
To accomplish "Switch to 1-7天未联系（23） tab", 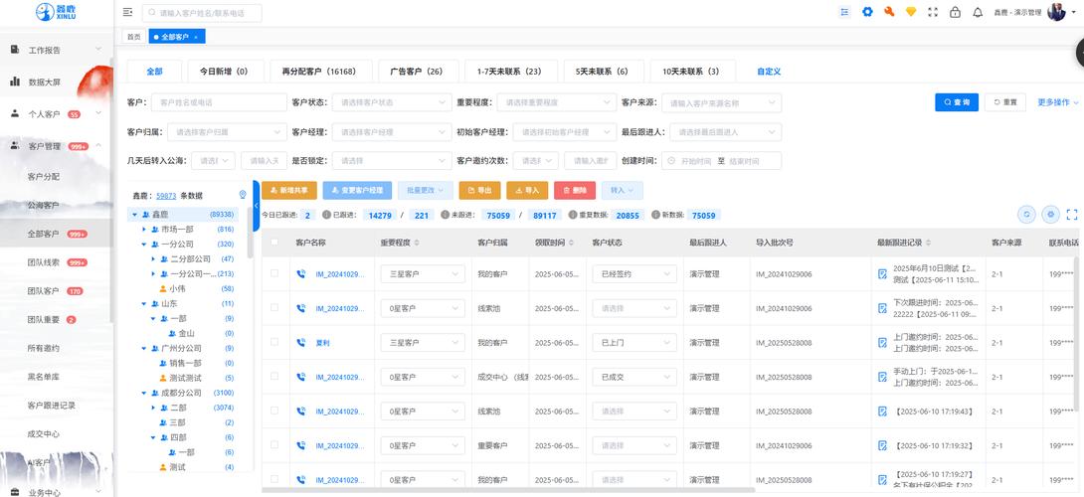I will coord(512,72).
